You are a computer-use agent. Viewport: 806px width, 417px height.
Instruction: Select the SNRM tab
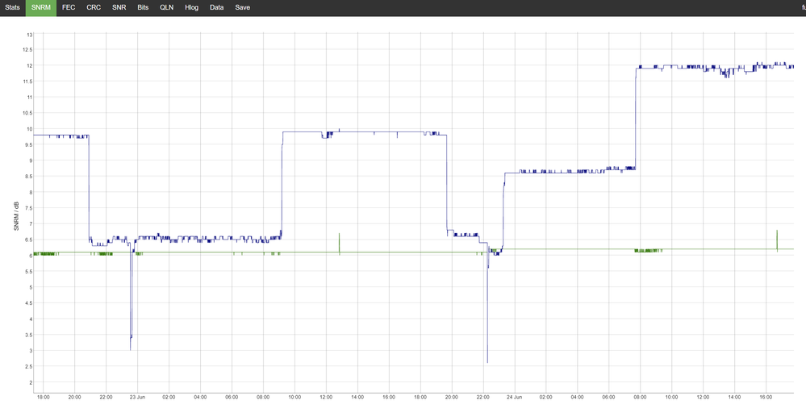coord(40,7)
